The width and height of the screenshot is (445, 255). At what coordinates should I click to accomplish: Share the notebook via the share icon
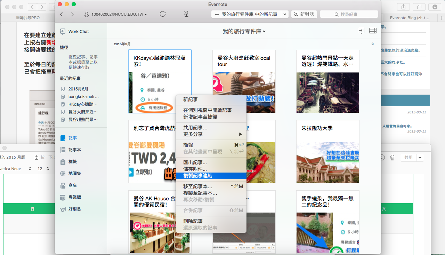click(362, 31)
